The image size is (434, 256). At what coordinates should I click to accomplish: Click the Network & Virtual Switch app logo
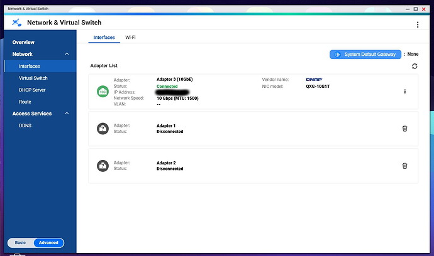[x=16, y=23]
